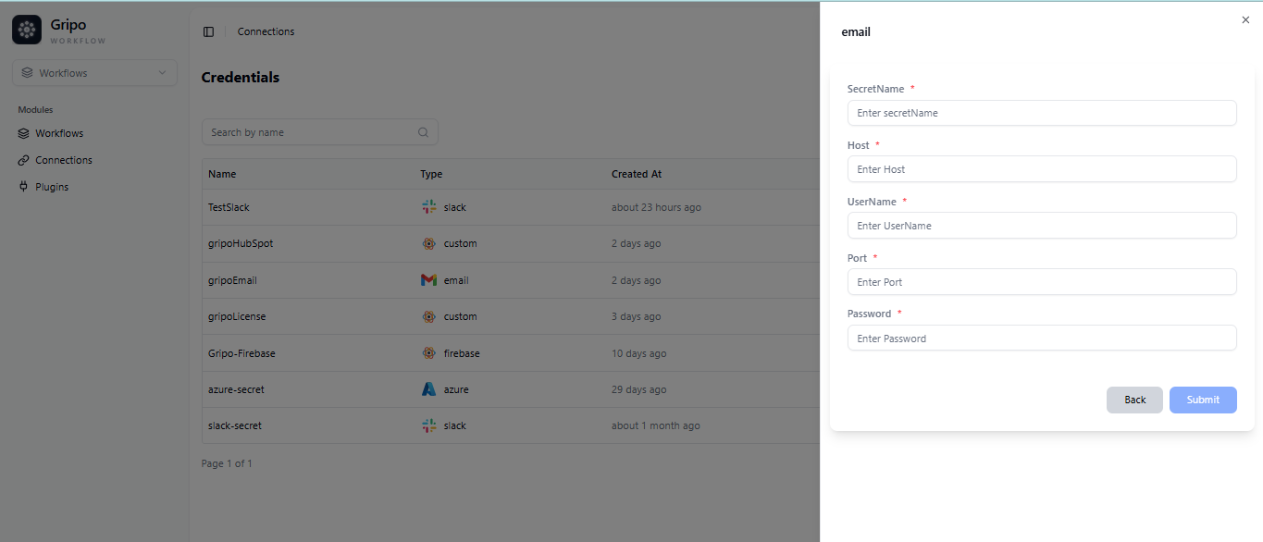Click the Slack icon beside slack-secret
Image resolution: width=1263 pixels, height=542 pixels.
coord(428,425)
